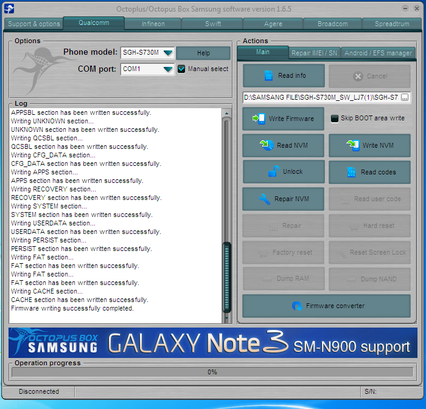Screen dimensions: 426x409
Task: Select the Qualcomm tab
Action: [x=94, y=22]
